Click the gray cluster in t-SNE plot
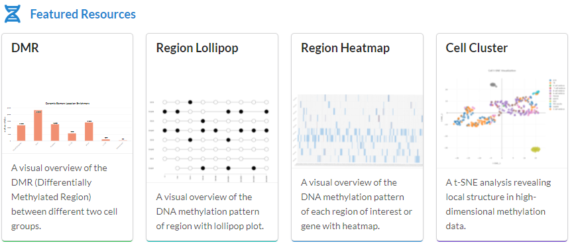The width and height of the screenshot is (574, 247). 493,85
